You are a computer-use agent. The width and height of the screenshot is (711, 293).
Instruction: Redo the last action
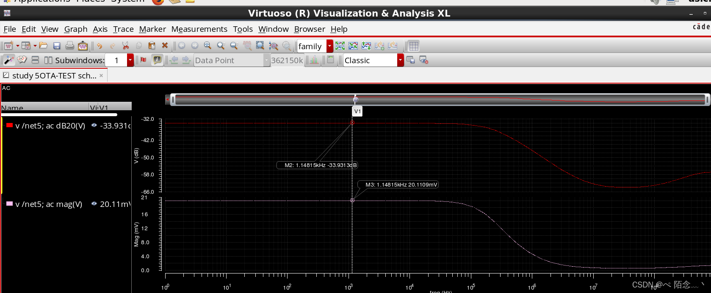pos(113,46)
